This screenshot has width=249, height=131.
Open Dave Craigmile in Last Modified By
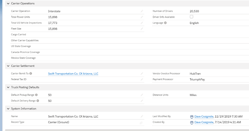(204, 117)
